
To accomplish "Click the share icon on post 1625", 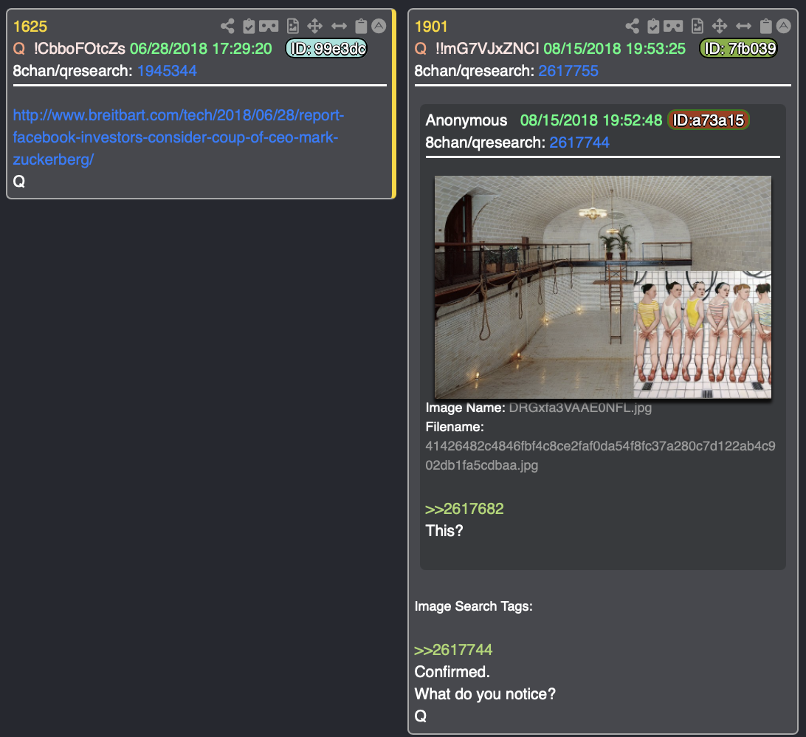I will tap(227, 27).
